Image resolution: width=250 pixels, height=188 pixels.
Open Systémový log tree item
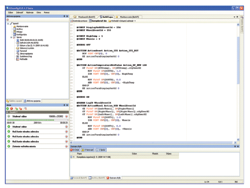(24, 56)
